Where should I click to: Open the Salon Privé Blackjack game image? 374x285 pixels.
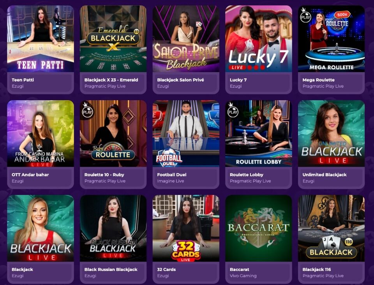tap(186, 39)
